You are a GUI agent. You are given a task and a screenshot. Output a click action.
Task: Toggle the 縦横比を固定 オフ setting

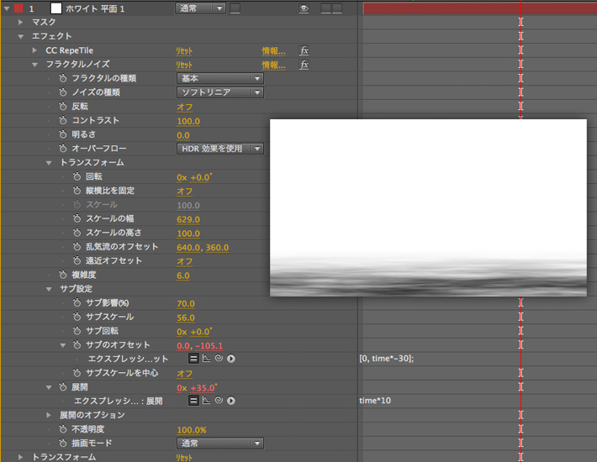[x=184, y=191]
